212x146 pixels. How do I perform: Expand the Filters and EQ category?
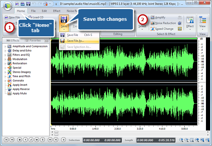(5, 55)
